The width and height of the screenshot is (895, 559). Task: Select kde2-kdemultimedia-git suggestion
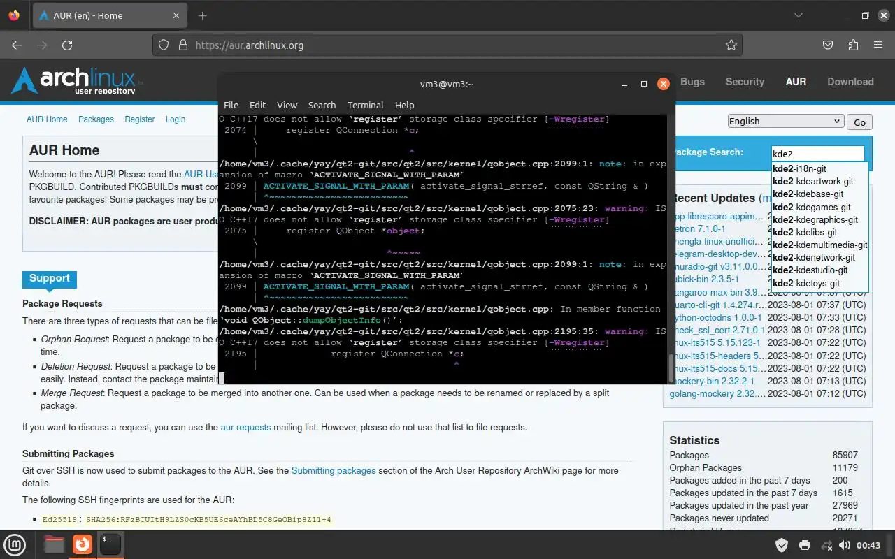819,245
